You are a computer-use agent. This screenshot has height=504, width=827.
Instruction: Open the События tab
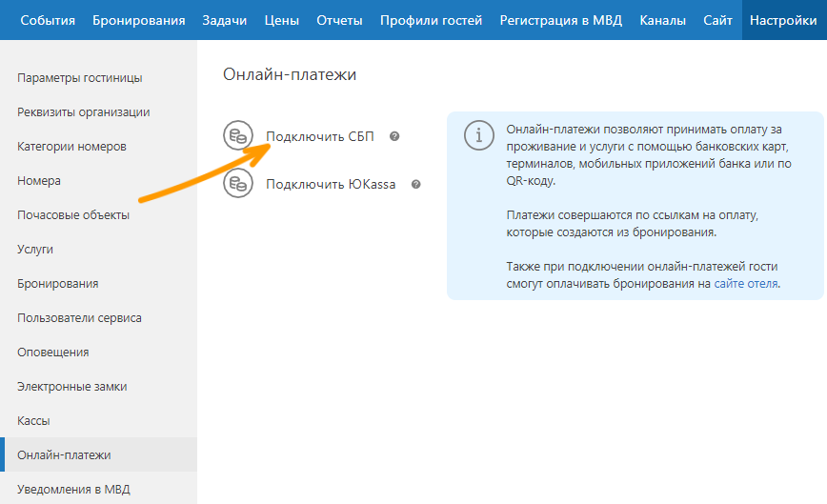point(48,20)
